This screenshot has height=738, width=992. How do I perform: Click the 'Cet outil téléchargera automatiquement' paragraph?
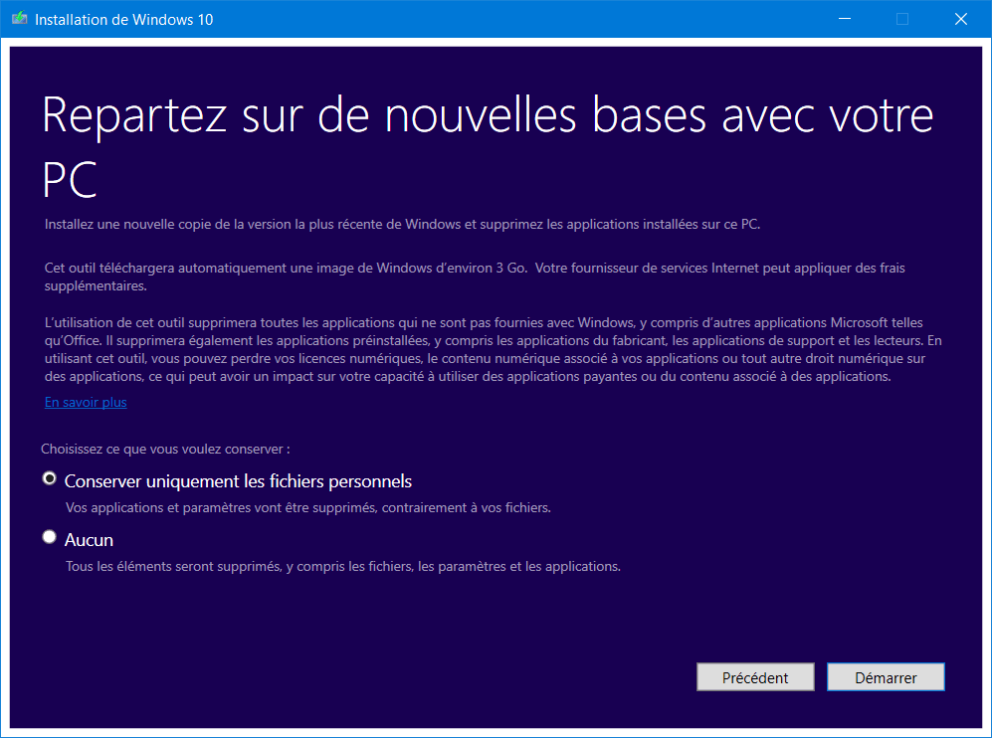475,277
